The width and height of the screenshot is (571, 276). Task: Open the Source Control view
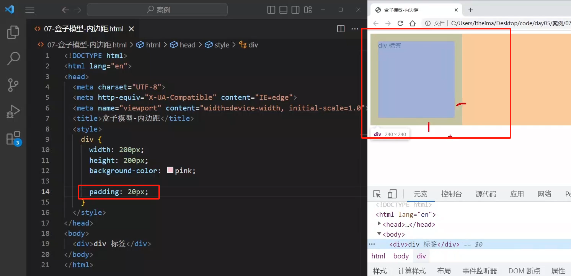[13, 85]
